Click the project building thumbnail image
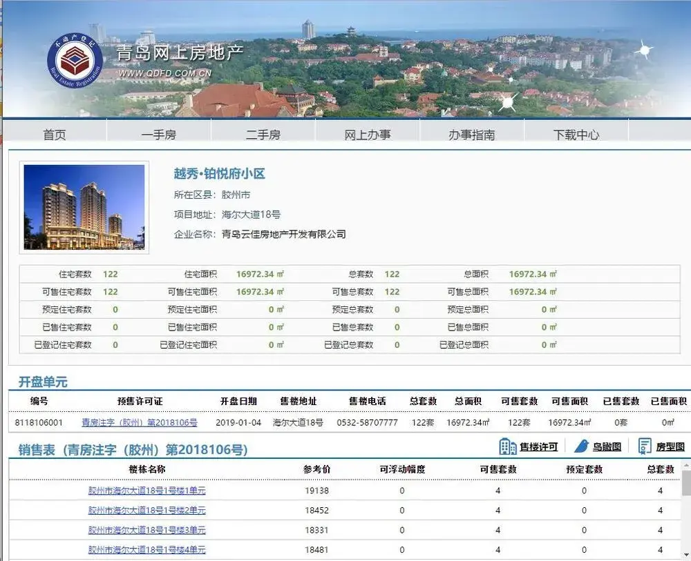The width and height of the screenshot is (691, 561). 84,207
